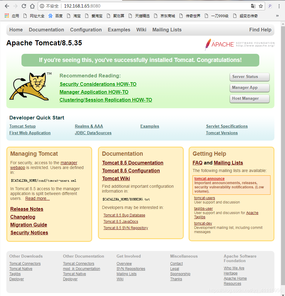Click the site info icon in address bar
285x296 pixels.
42,6
